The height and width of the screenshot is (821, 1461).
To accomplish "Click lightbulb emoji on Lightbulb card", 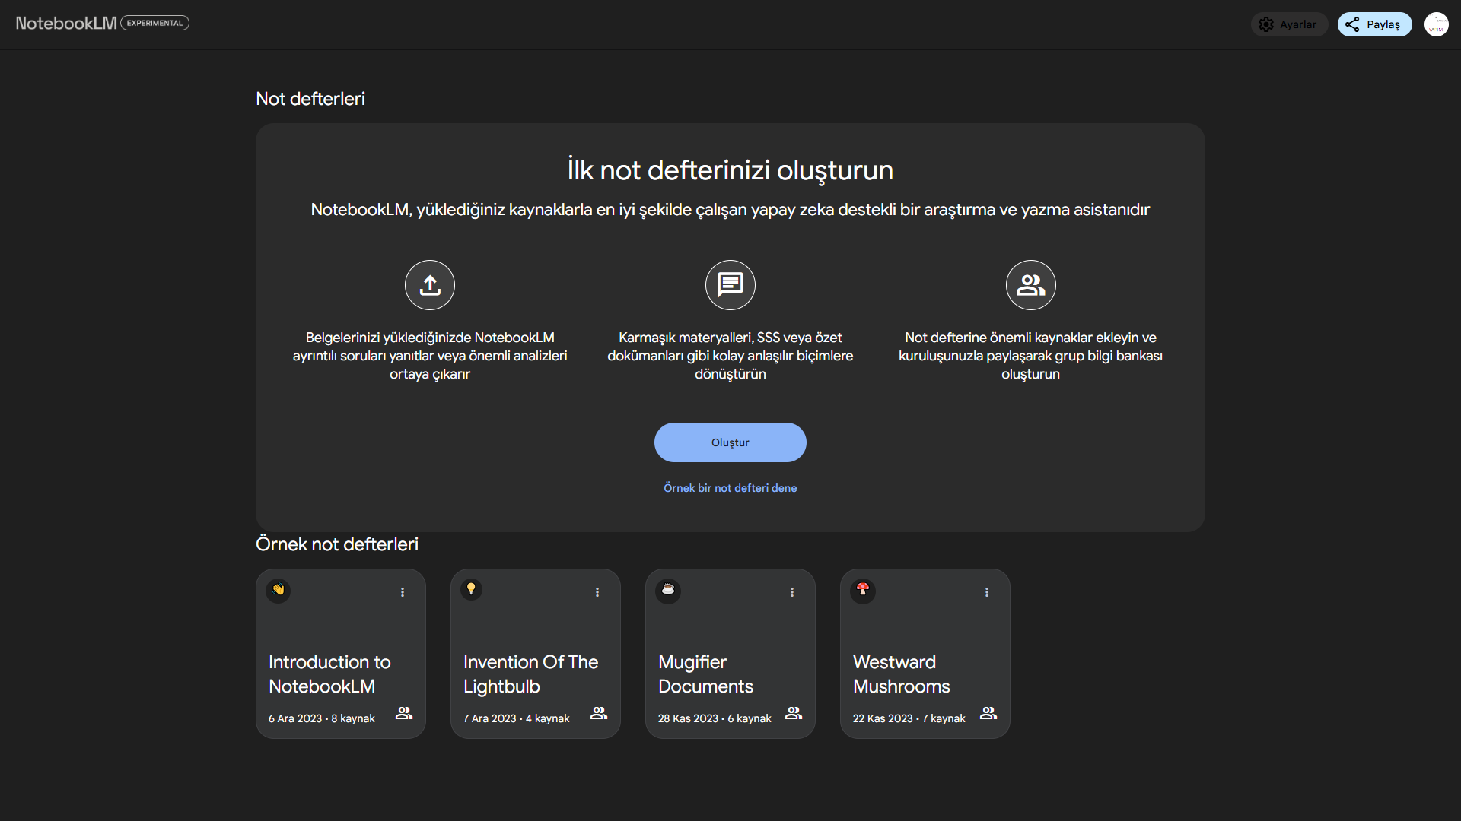I will coord(472,589).
